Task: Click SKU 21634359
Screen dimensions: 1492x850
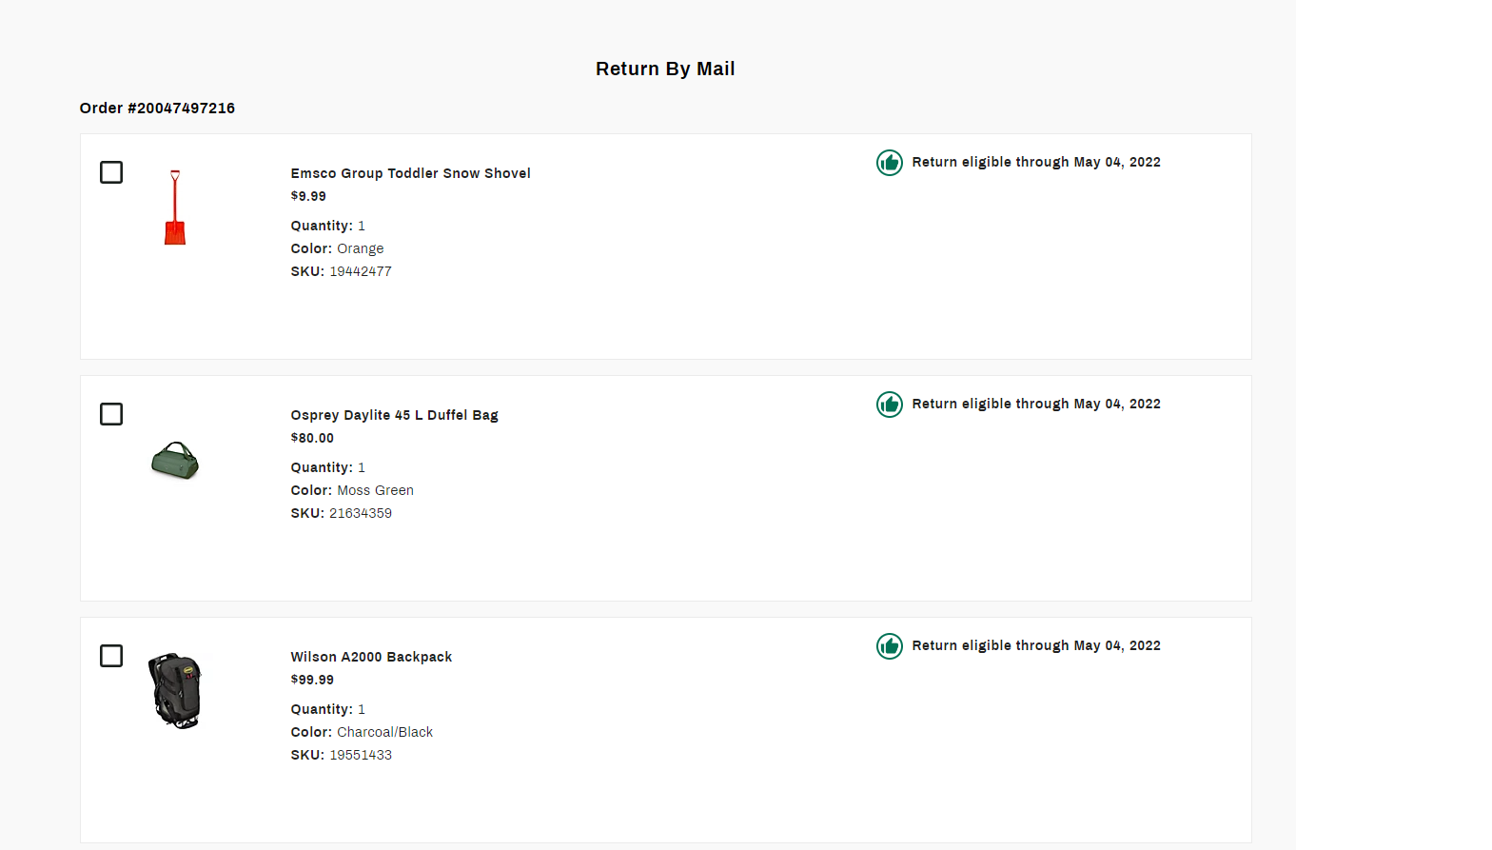Action: point(342,513)
